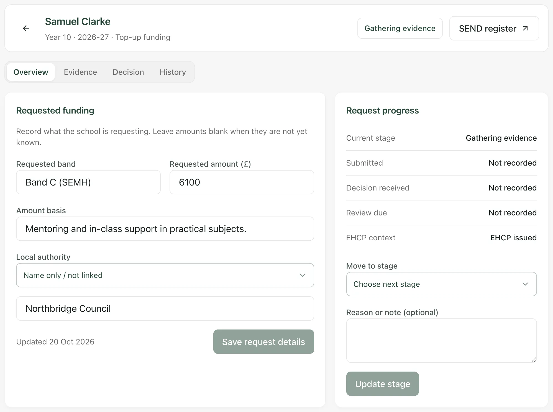
Task: Click the Gathering evidence status badge
Action: click(400, 28)
